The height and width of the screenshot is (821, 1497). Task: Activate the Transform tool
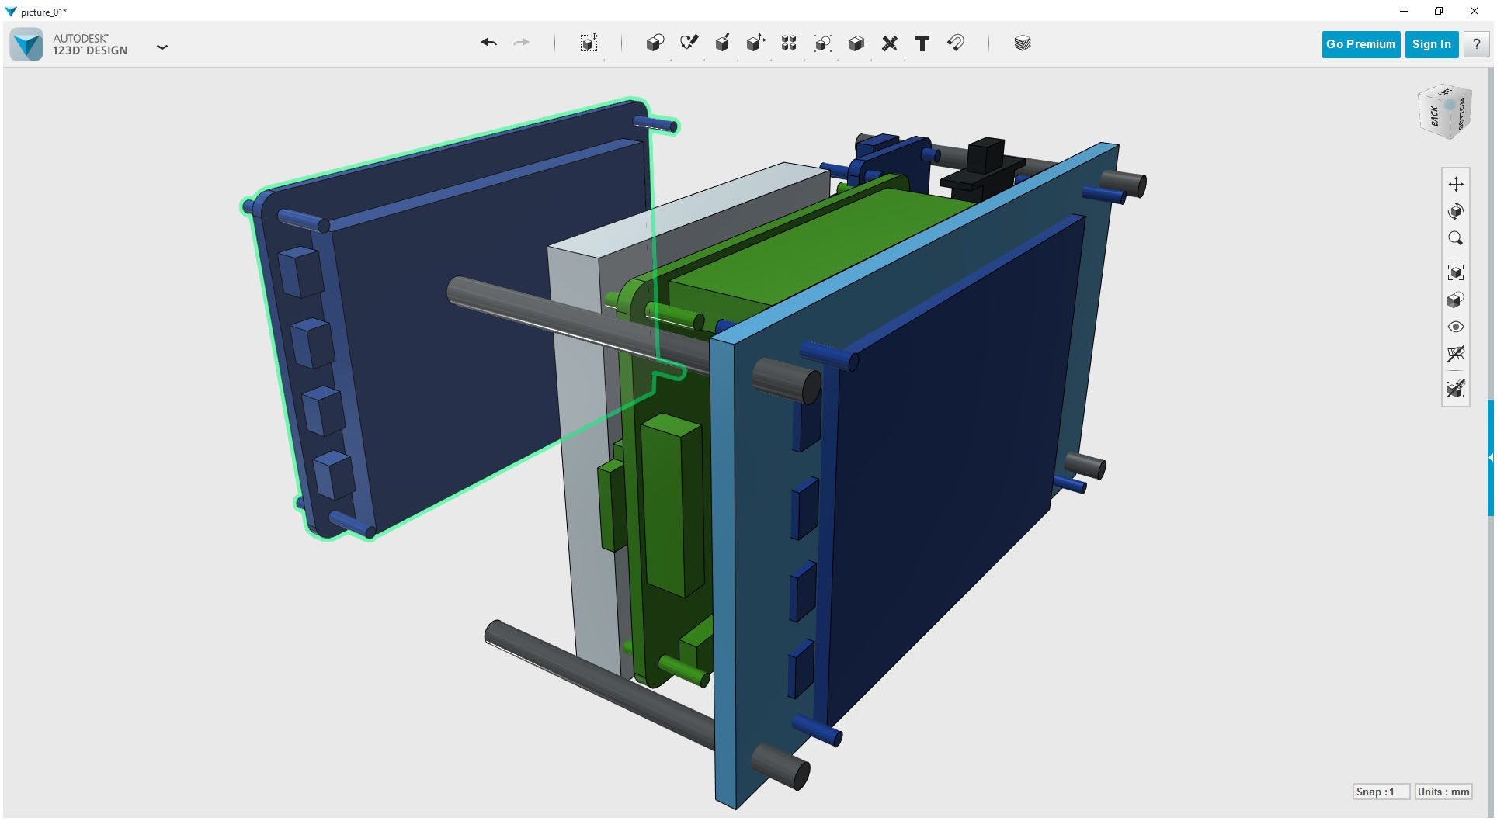coord(589,43)
